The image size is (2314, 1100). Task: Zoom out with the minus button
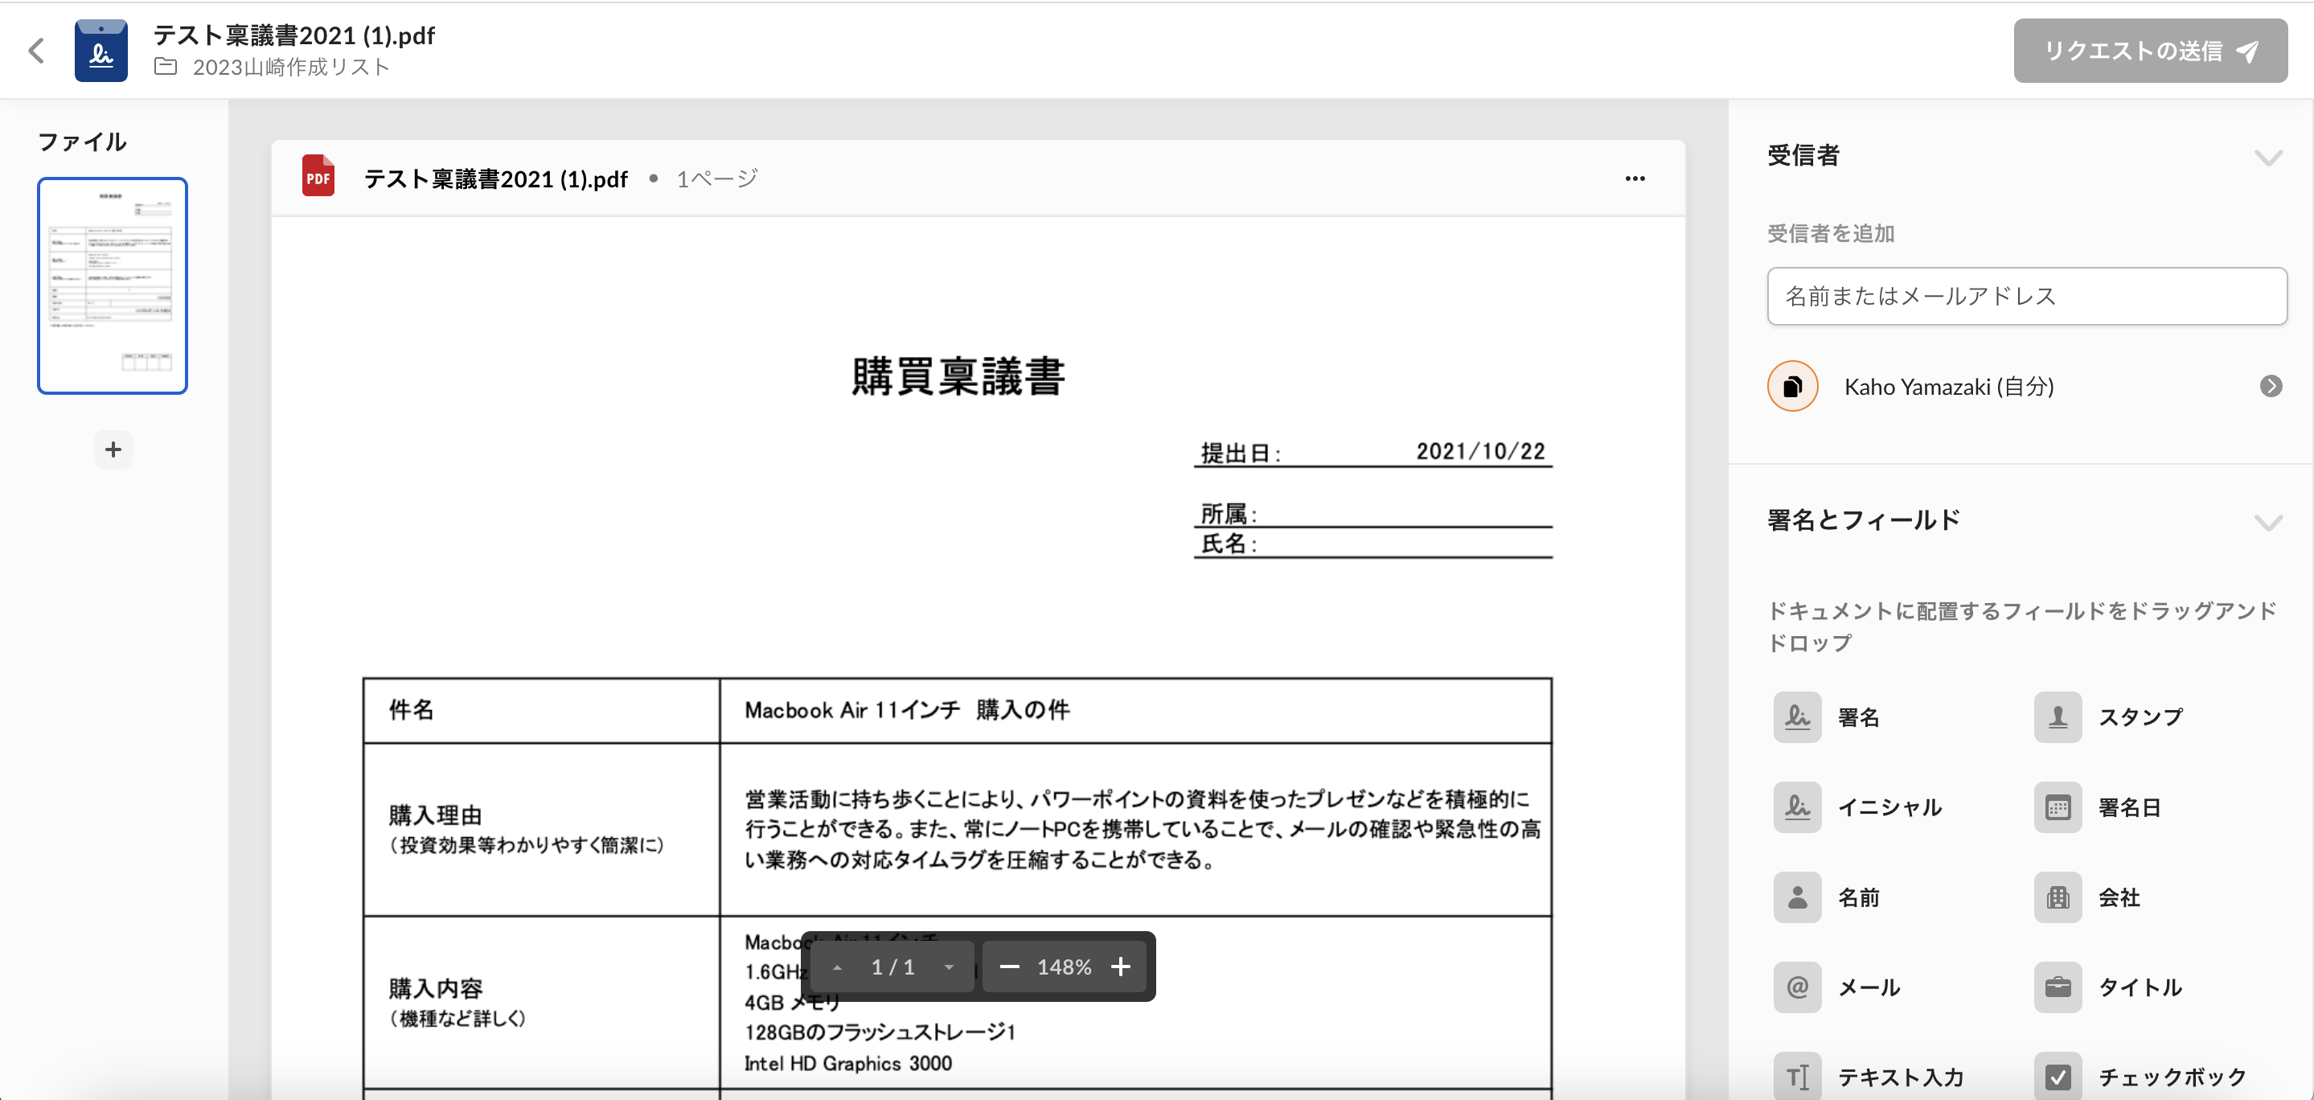(1009, 967)
